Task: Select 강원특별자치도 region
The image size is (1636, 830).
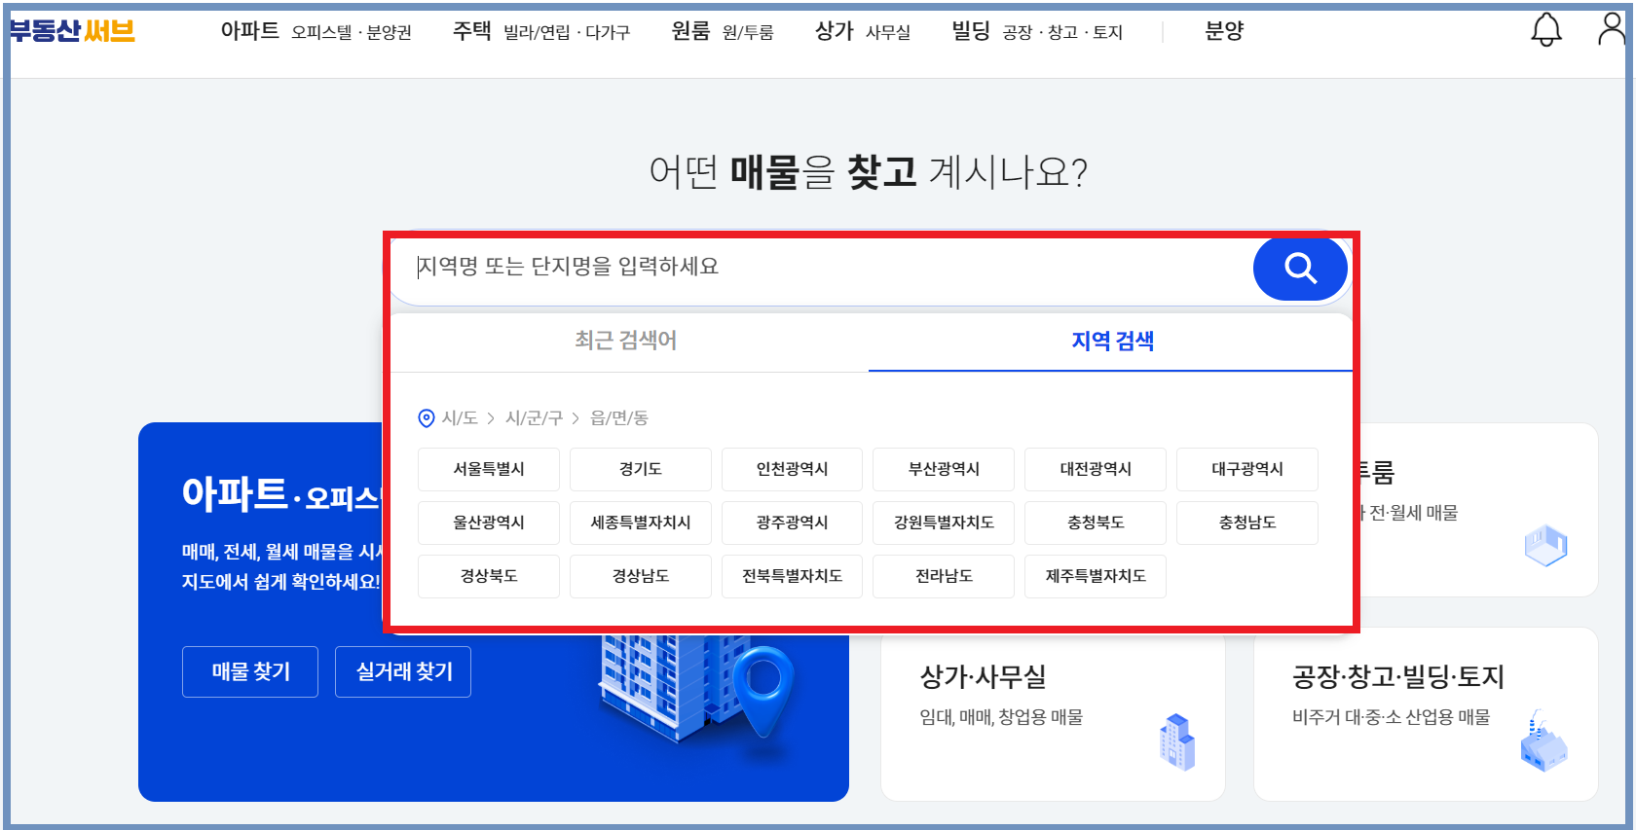Action: click(x=944, y=523)
